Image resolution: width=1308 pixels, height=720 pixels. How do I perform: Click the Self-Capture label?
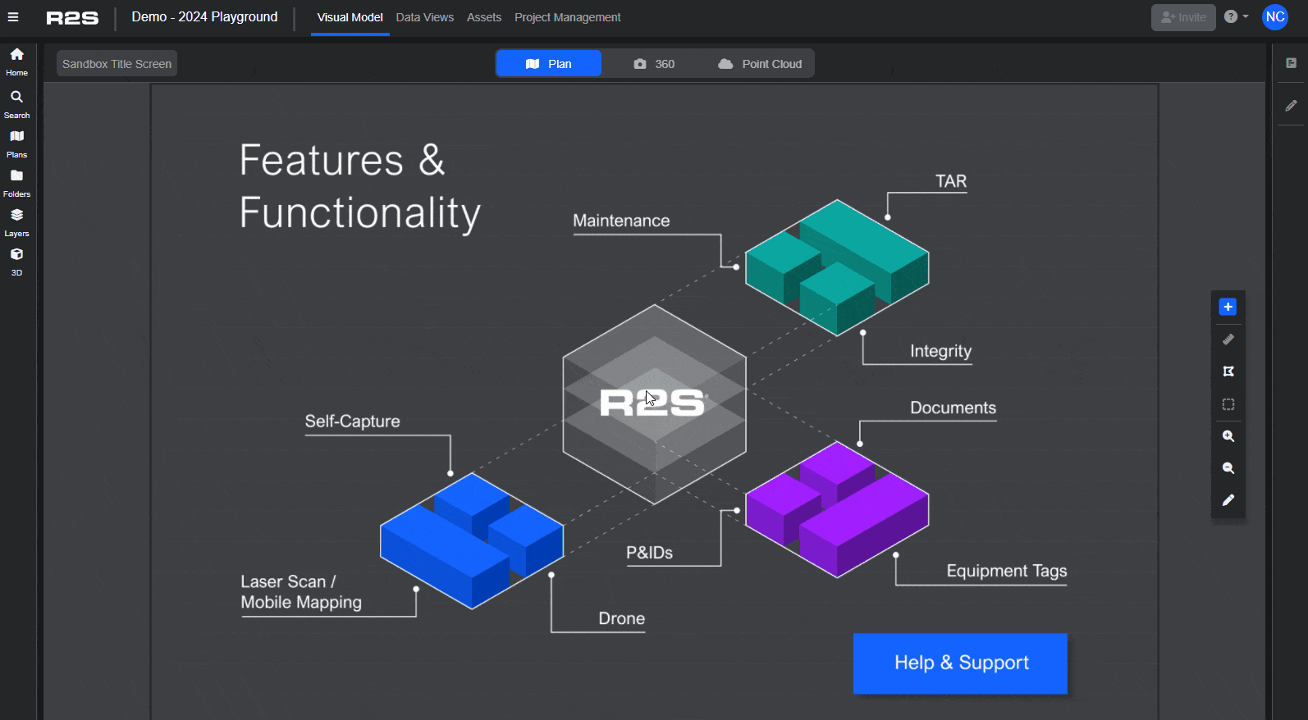click(352, 422)
